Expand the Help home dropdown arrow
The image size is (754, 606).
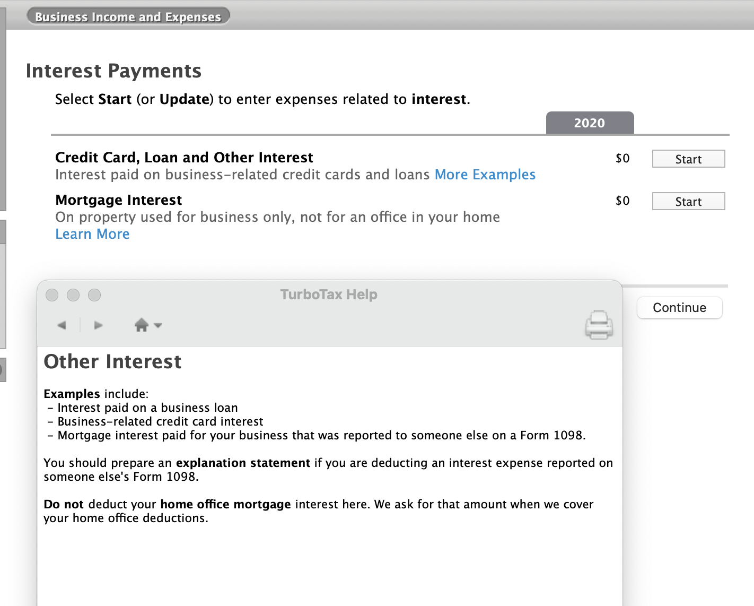[x=157, y=325]
